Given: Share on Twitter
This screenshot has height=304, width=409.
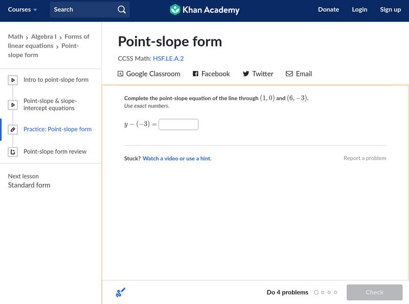Looking at the screenshot, I should pos(258,74).
